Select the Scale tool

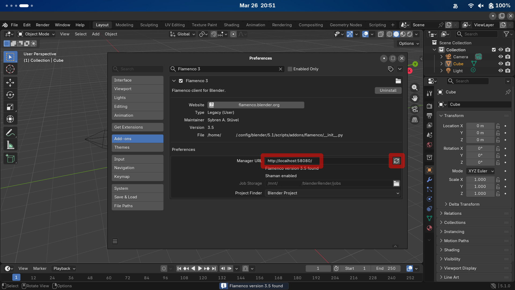(10, 107)
